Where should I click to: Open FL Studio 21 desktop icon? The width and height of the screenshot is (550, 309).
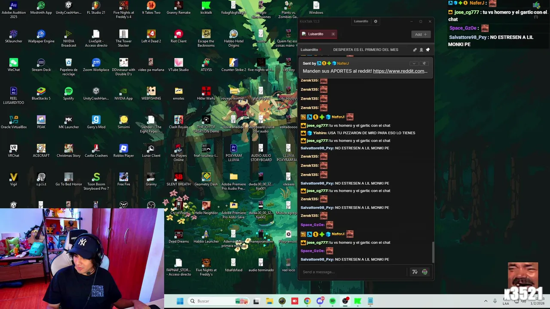coord(96,9)
